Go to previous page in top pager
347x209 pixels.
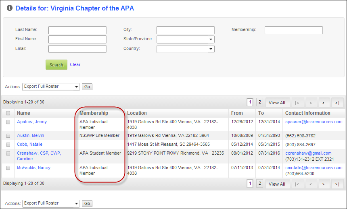311,103
